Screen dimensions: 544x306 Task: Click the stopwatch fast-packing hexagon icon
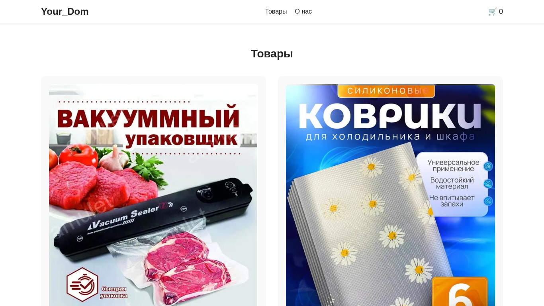tap(82, 284)
